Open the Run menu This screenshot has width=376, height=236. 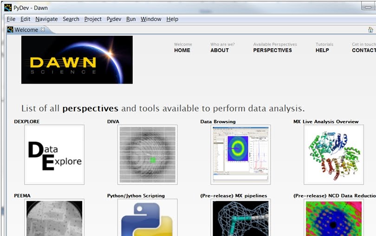coord(131,19)
